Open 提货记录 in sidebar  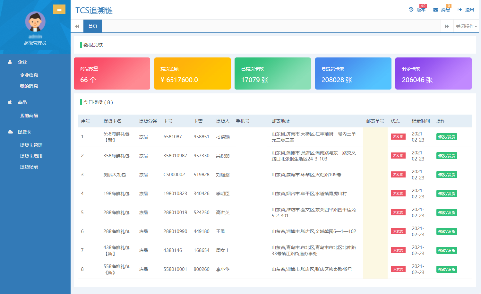point(29,167)
